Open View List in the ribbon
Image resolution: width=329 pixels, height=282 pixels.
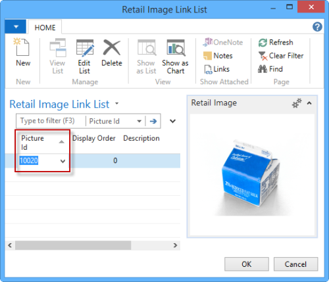tap(58, 56)
